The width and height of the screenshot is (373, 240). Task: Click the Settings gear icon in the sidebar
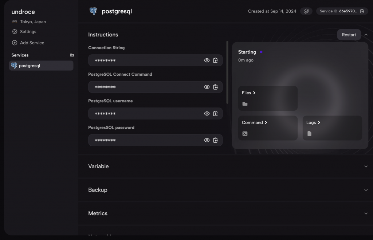click(15, 32)
